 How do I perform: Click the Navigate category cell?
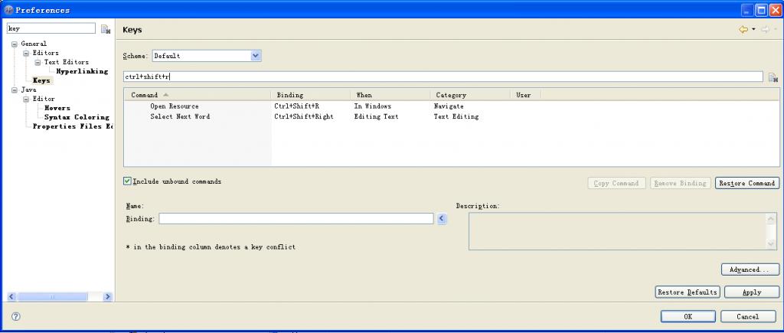[x=449, y=106]
